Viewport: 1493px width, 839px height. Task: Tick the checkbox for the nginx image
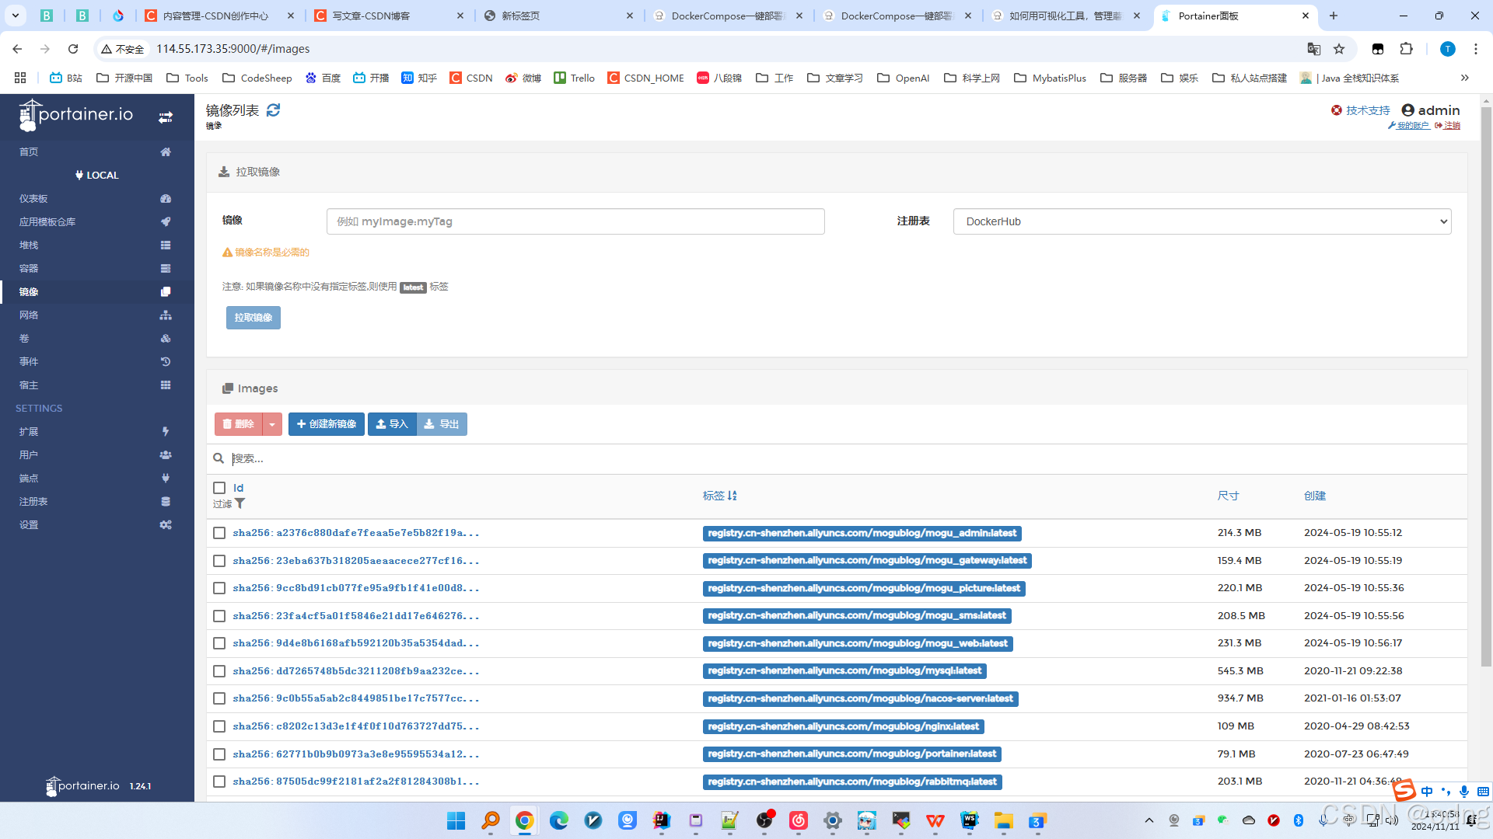[219, 726]
